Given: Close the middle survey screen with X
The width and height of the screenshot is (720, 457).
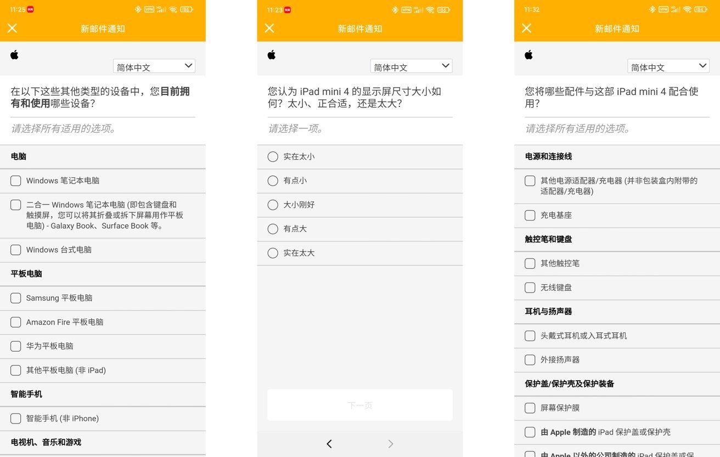Looking at the screenshot, I should pos(269,29).
